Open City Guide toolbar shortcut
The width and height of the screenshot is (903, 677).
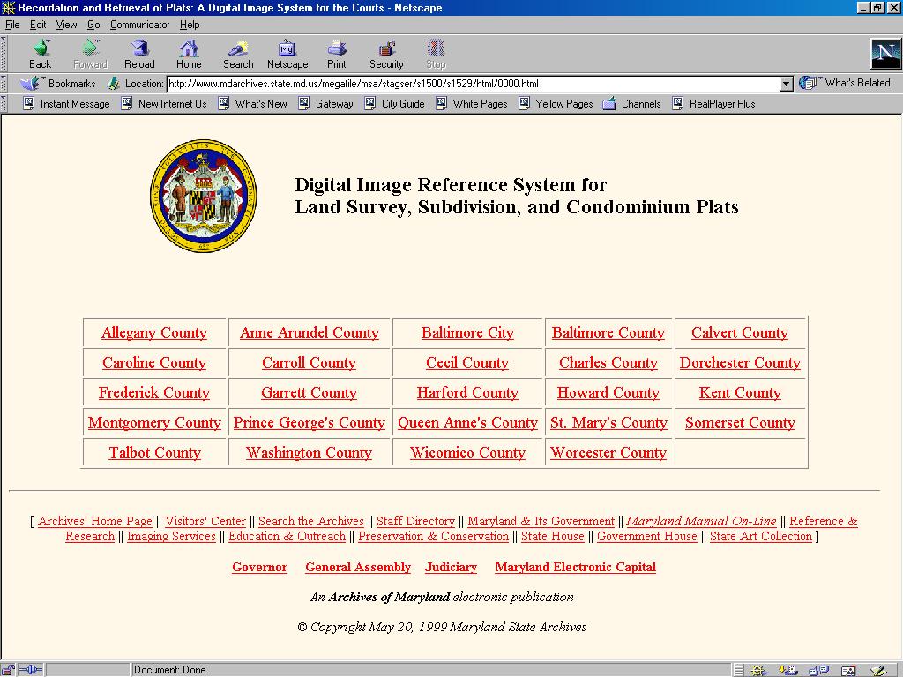point(395,104)
